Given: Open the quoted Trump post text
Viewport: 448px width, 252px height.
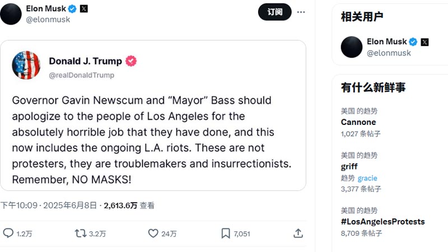Looking at the screenshot, I should pyautogui.click(x=151, y=141).
